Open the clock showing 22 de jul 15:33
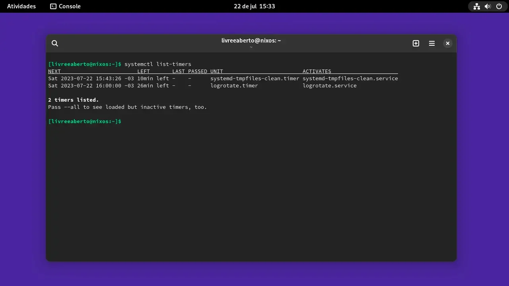 pyautogui.click(x=254, y=6)
